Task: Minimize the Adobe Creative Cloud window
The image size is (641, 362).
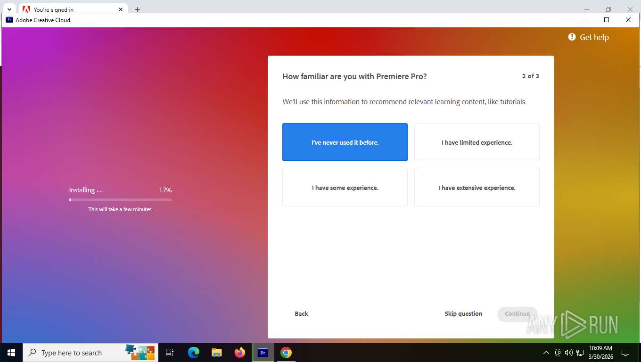Action: point(585,20)
